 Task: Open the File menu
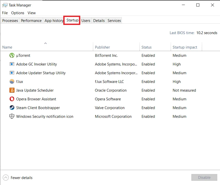pos(5,13)
